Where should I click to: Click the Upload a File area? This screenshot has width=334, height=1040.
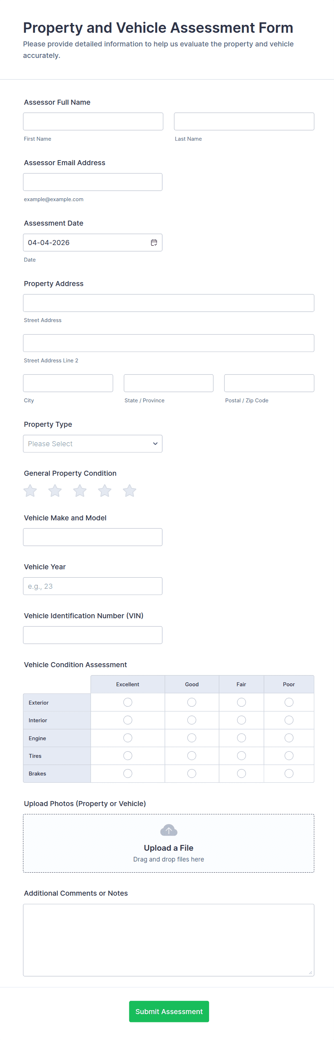pos(168,848)
